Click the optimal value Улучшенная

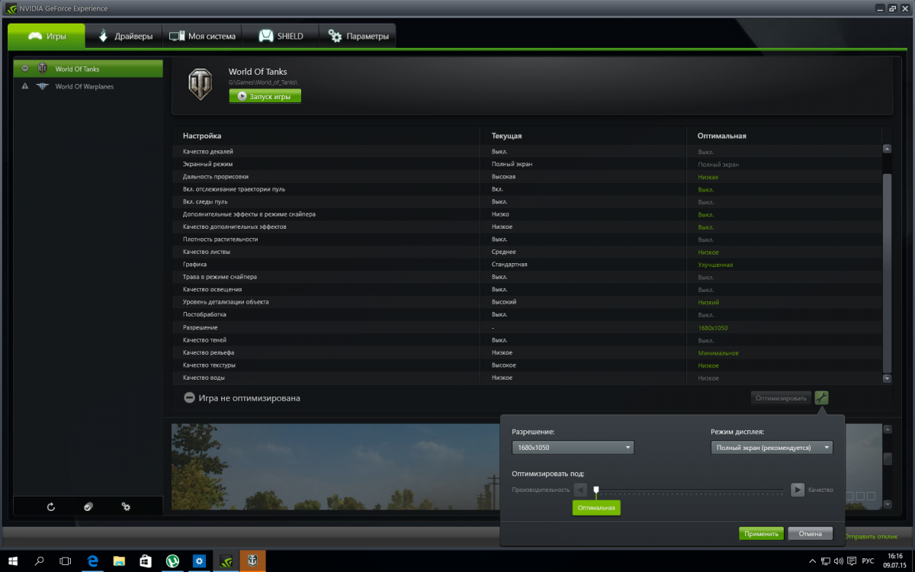715,265
